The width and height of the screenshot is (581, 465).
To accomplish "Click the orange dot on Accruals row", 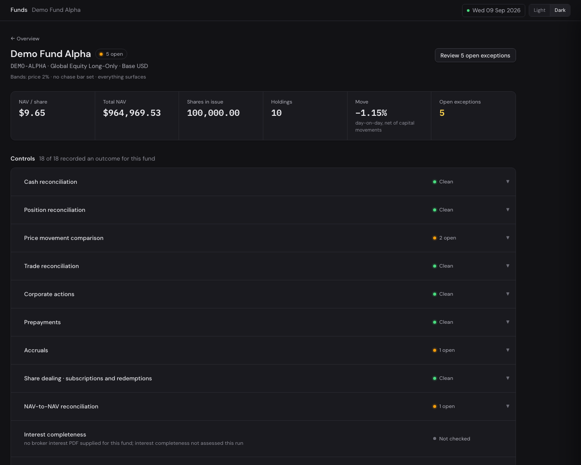I will click(x=434, y=350).
